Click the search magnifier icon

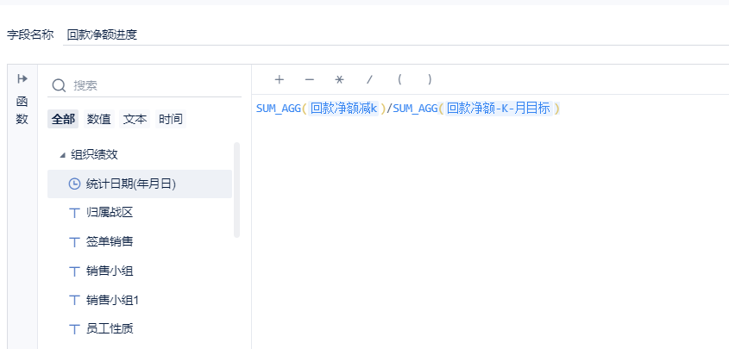(x=60, y=85)
